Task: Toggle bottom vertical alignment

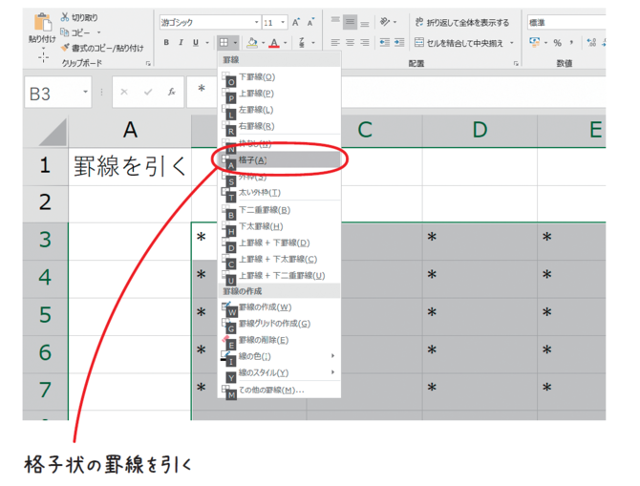Action: [x=365, y=23]
